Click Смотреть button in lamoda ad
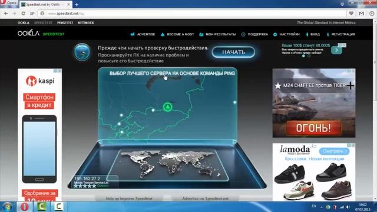377x212 pixels. pyautogui.click(x=334, y=151)
